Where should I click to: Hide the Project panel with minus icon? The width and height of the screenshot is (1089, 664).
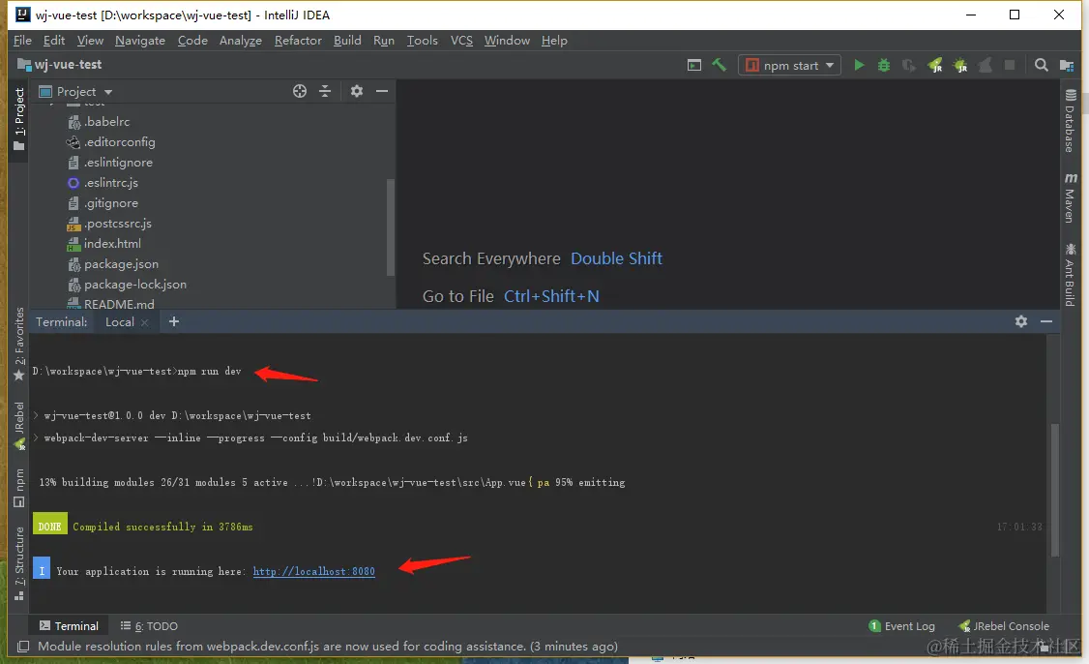pyautogui.click(x=382, y=91)
